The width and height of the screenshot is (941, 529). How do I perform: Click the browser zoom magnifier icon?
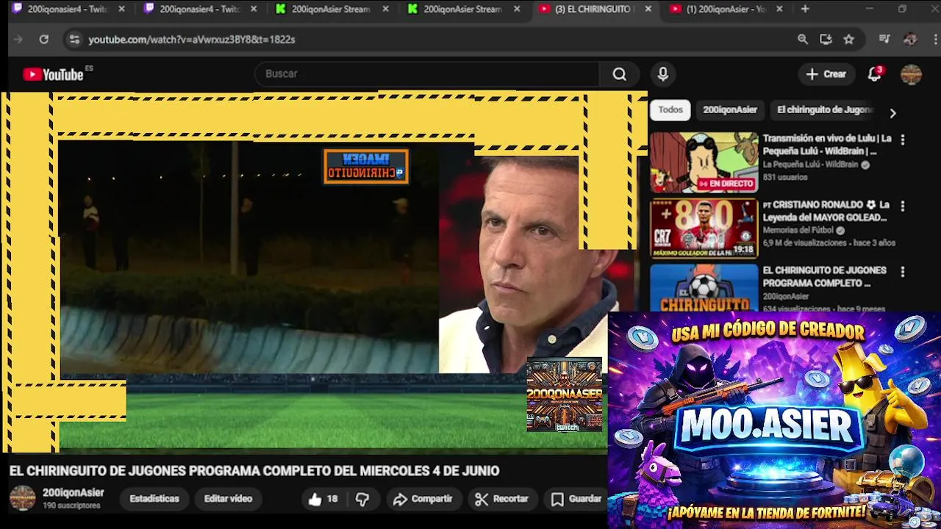click(x=803, y=40)
